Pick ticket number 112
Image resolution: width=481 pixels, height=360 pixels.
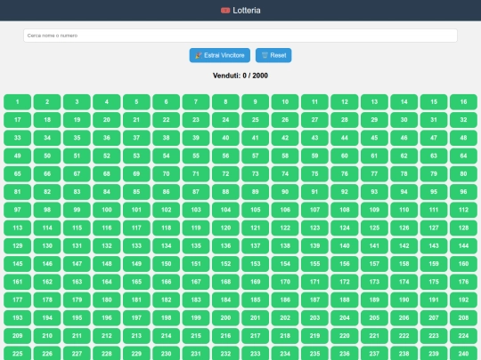[463, 210]
